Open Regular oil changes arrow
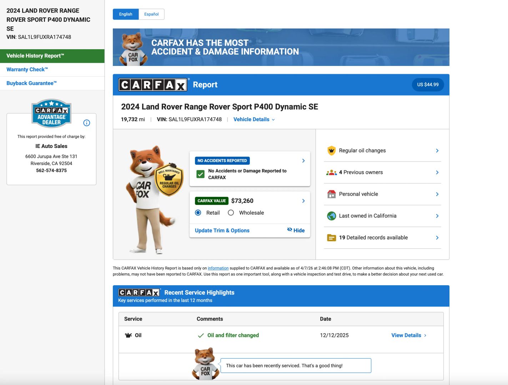 [x=437, y=151]
